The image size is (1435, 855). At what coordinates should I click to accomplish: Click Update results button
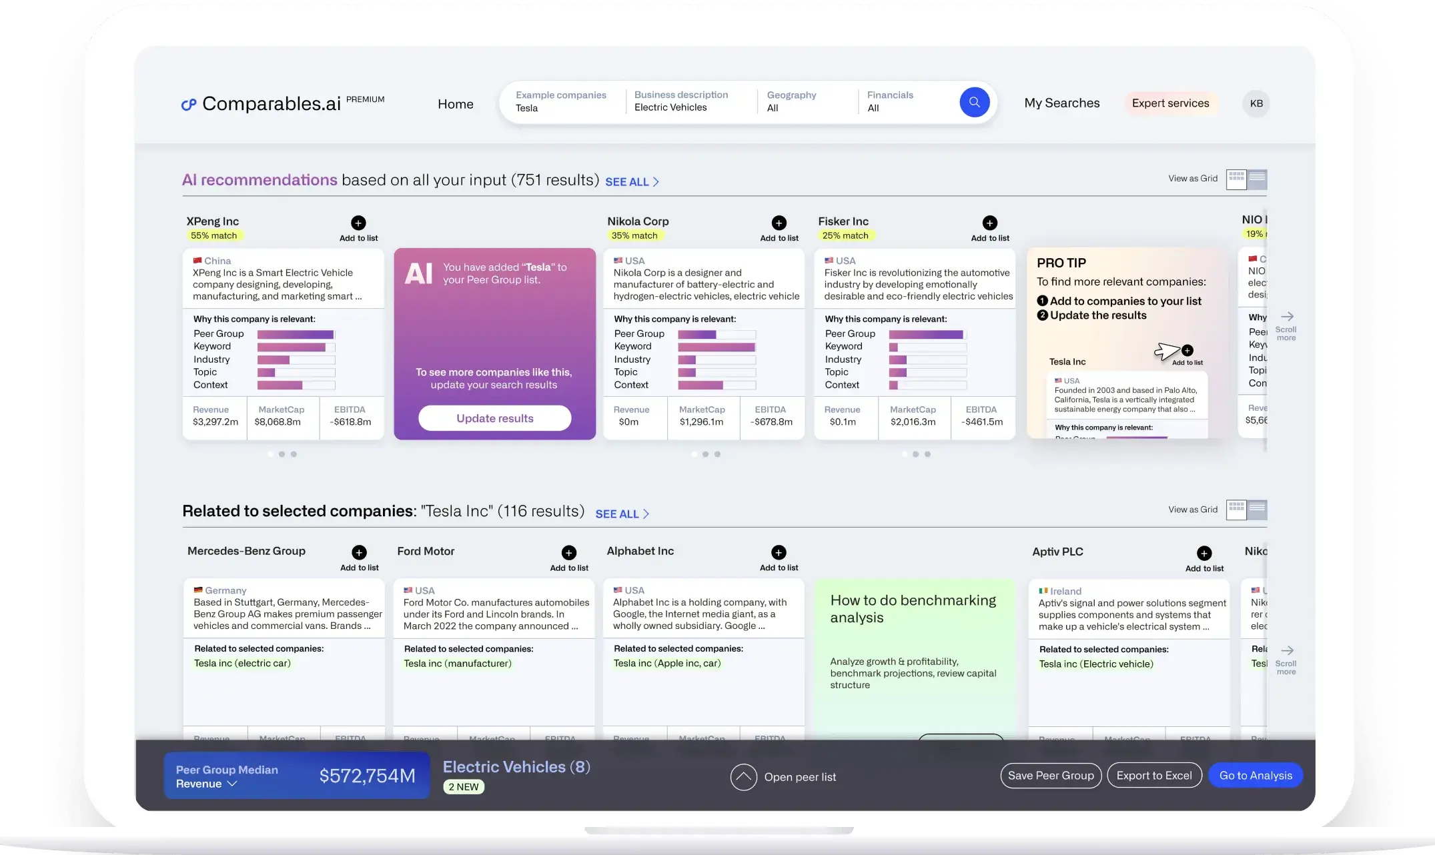tap(494, 418)
